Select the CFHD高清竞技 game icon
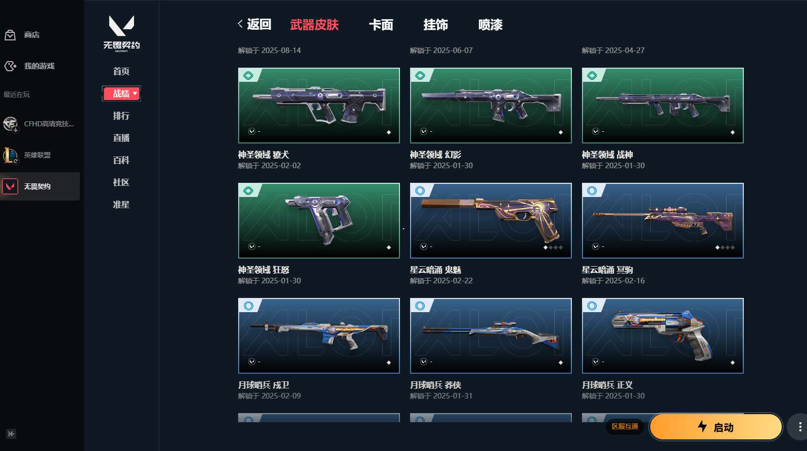807x451 pixels. [10, 124]
